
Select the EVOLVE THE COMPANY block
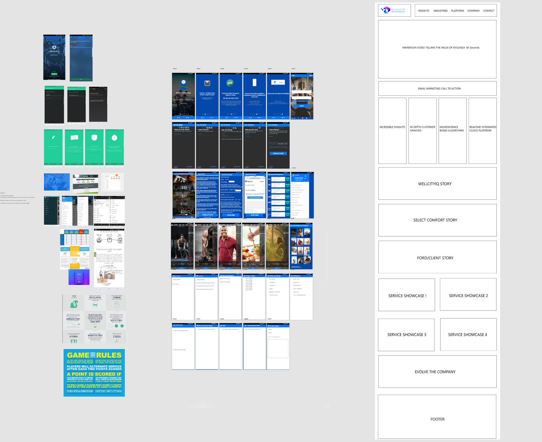coord(437,372)
